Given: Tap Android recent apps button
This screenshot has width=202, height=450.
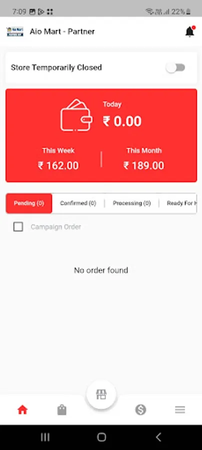Looking at the screenshot, I should (45, 437).
